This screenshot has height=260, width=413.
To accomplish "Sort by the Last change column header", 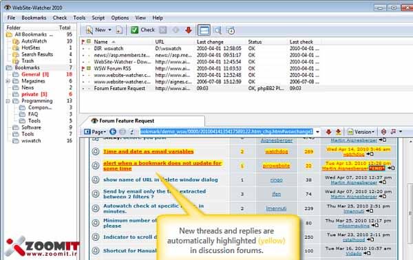I will tap(210, 42).
